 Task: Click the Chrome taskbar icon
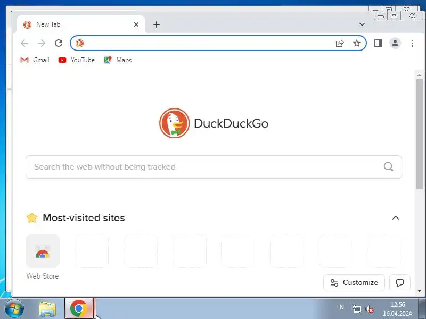pyautogui.click(x=79, y=309)
